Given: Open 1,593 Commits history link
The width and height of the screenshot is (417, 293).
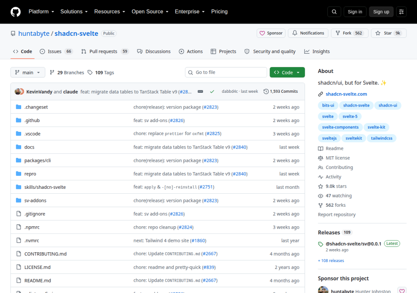Looking at the screenshot, I should tap(281, 92).
